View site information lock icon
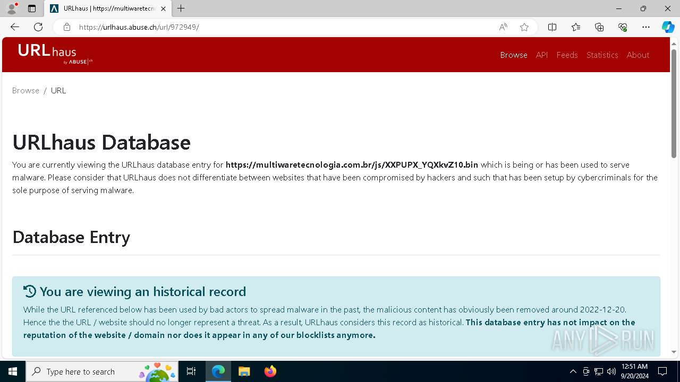The width and height of the screenshot is (680, 382). pyautogui.click(x=66, y=27)
